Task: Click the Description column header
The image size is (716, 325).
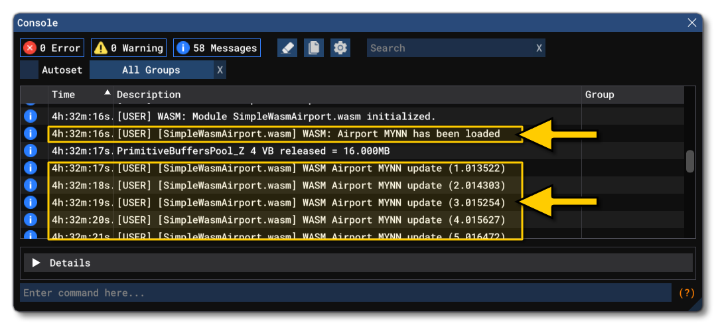Action: point(149,95)
